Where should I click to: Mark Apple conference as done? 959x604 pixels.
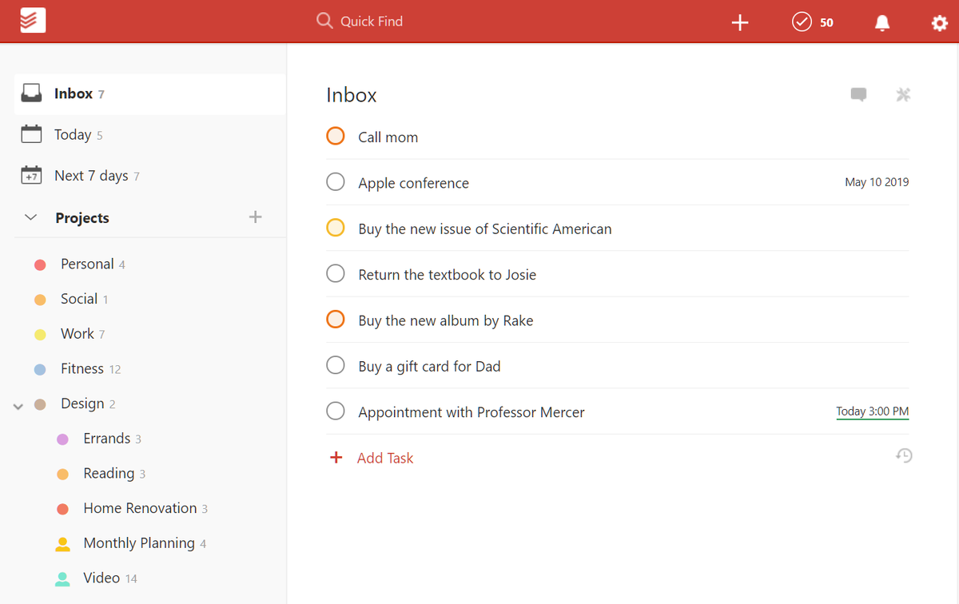[335, 181]
